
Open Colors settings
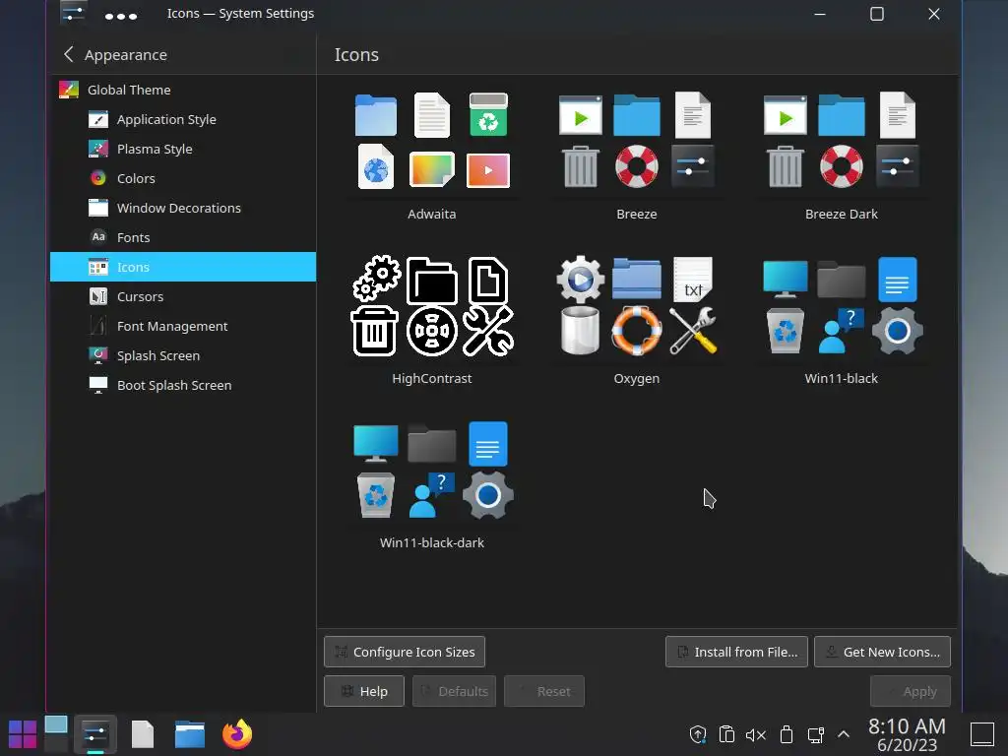(183, 178)
